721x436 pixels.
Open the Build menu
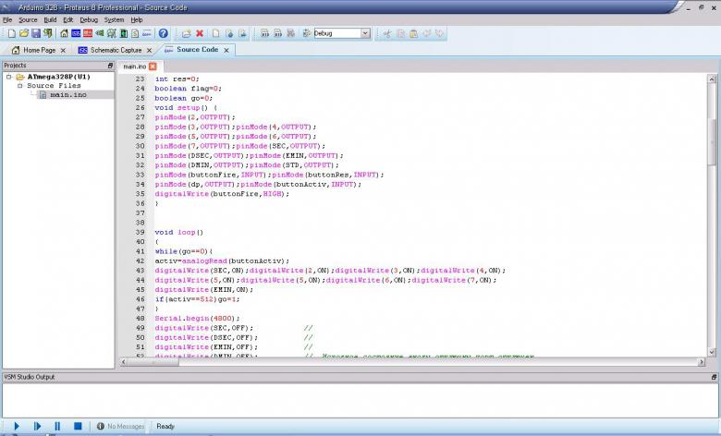(x=50, y=19)
